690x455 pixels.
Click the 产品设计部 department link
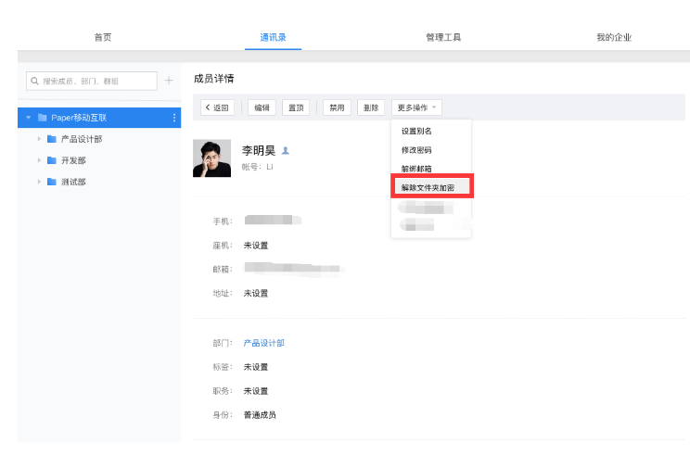tap(263, 343)
